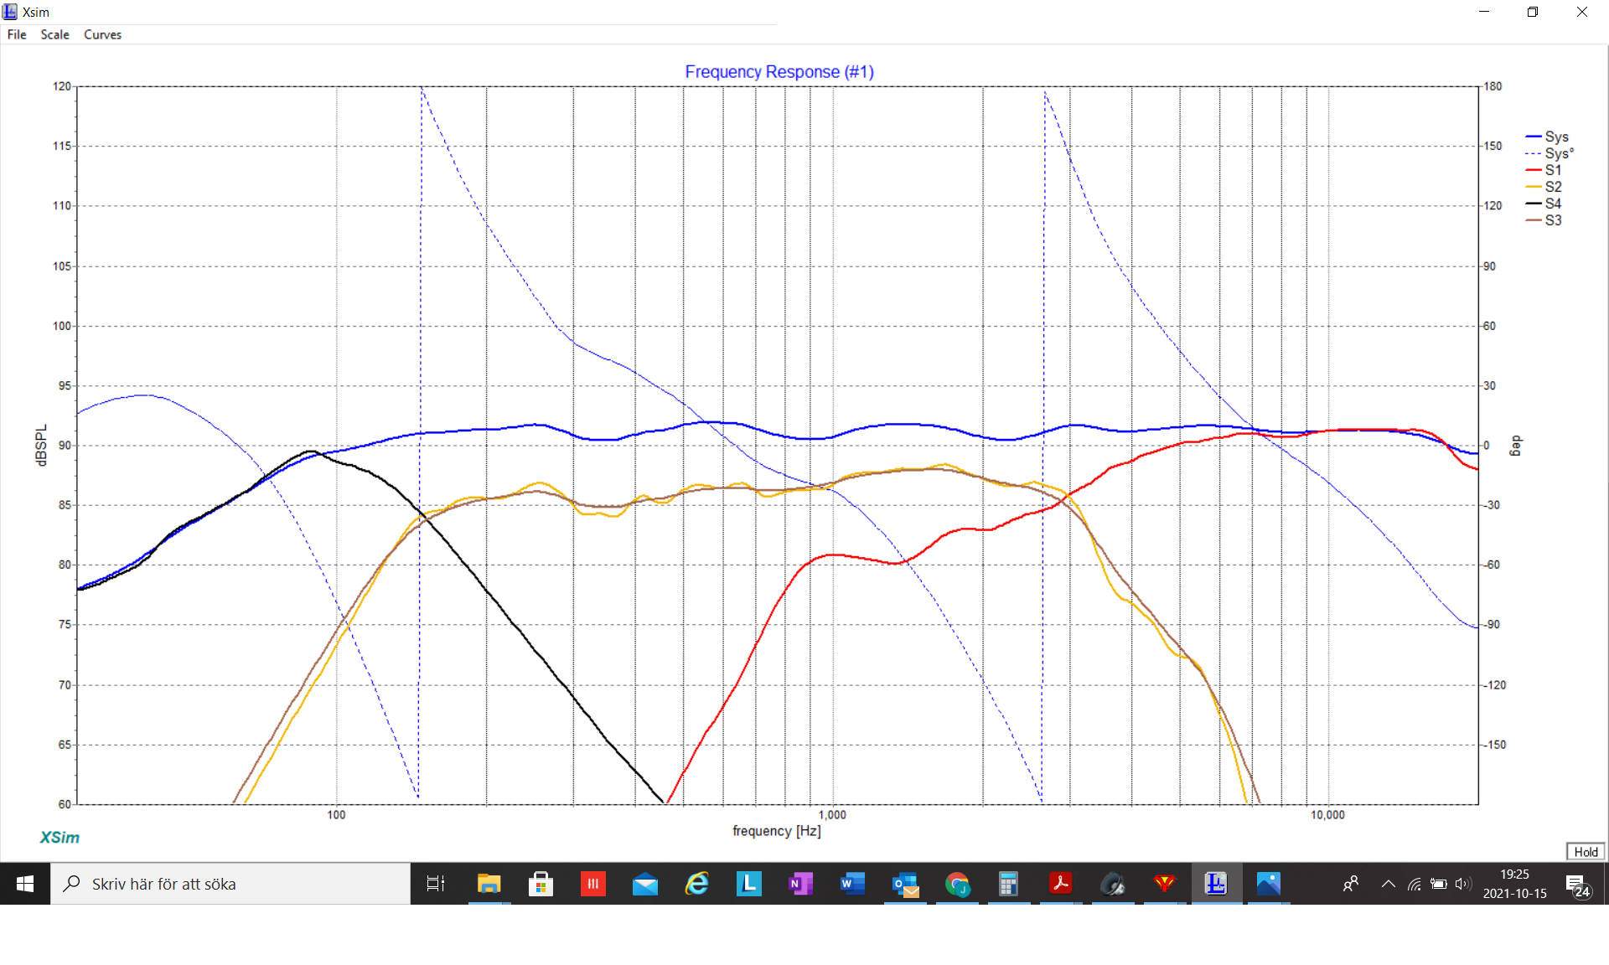Image resolution: width=1609 pixels, height=965 pixels.
Task: Open Photos app from taskbar
Action: pyautogui.click(x=1268, y=884)
